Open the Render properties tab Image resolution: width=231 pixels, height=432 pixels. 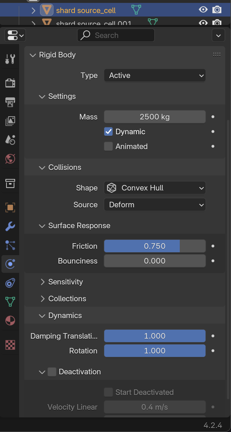pyautogui.click(x=10, y=83)
